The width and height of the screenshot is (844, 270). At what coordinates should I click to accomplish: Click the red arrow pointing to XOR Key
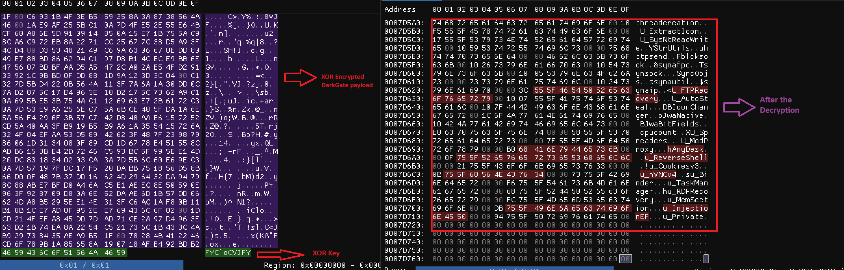[280, 254]
